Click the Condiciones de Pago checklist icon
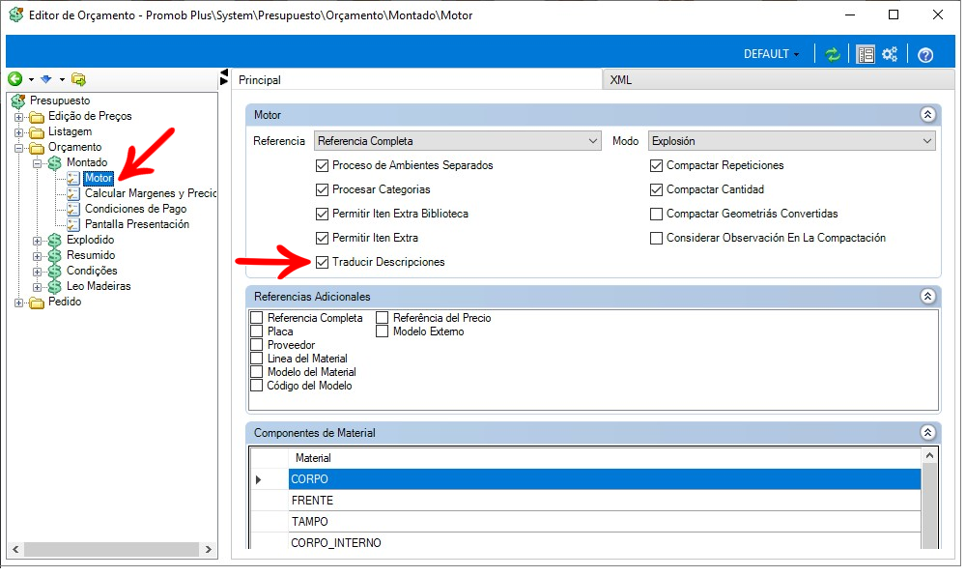966x576 pixels. [73, 209]
